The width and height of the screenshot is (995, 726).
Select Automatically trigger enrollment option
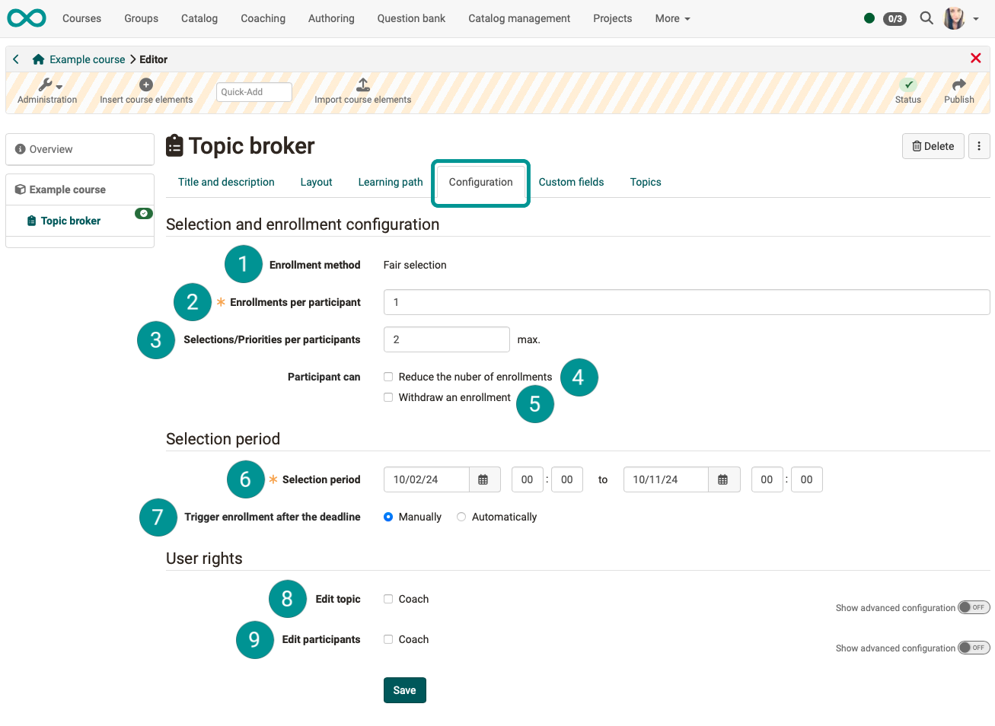461,517
